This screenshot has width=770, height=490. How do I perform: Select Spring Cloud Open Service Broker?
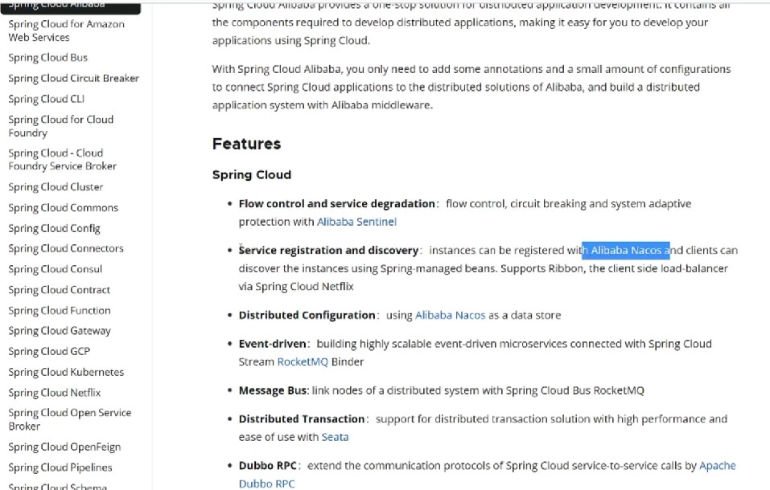pyautogui.click(x=69, y=419)
